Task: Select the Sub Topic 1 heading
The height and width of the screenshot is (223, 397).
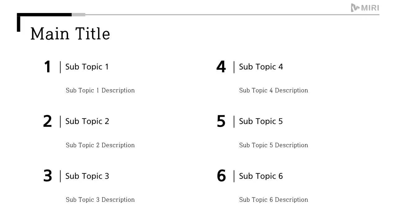Action: coord(87,67)
